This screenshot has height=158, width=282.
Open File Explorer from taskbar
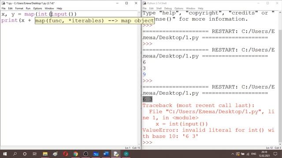[45, 154]
